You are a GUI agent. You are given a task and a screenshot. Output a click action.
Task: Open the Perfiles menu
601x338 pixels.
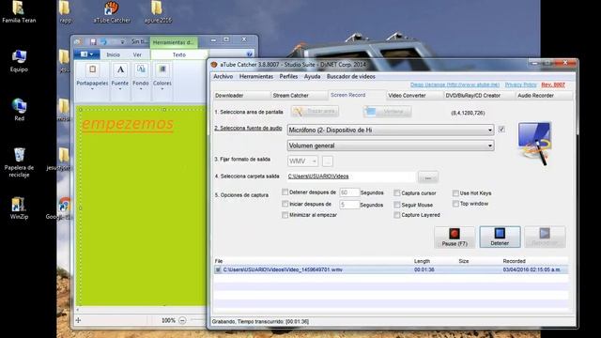pyautogui.click(x=288, y=76)
